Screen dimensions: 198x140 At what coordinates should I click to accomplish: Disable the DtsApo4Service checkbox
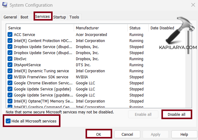pos(10,65)
